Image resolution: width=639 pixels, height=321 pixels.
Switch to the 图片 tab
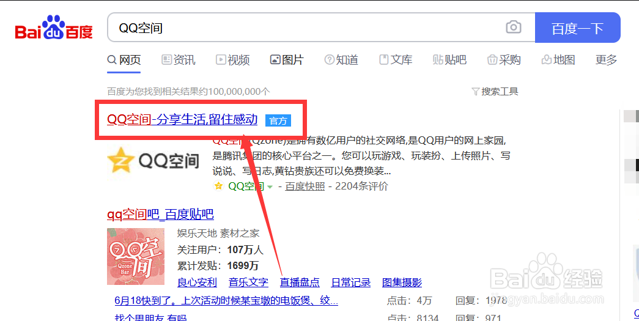287,60
